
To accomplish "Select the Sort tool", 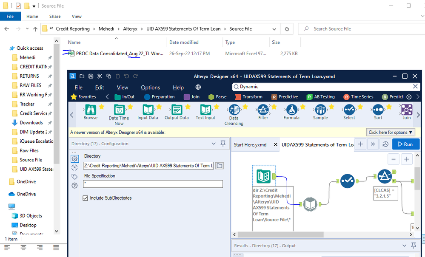I will (378, 112).
